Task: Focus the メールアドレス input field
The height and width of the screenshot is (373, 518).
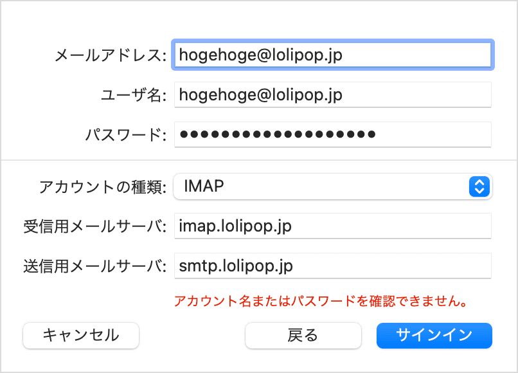Action: coord(332,55)
